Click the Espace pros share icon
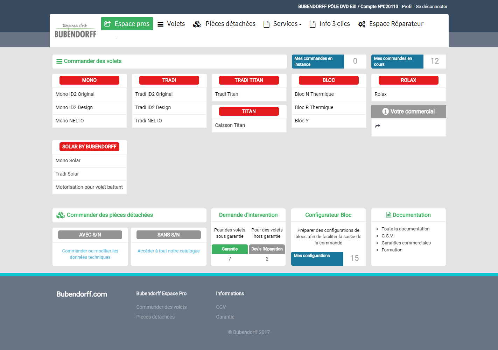 (x=107, y=24)
